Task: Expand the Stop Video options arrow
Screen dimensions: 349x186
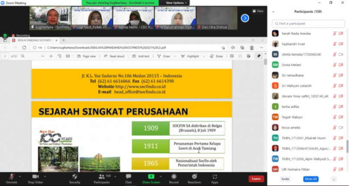Action: 45,176
